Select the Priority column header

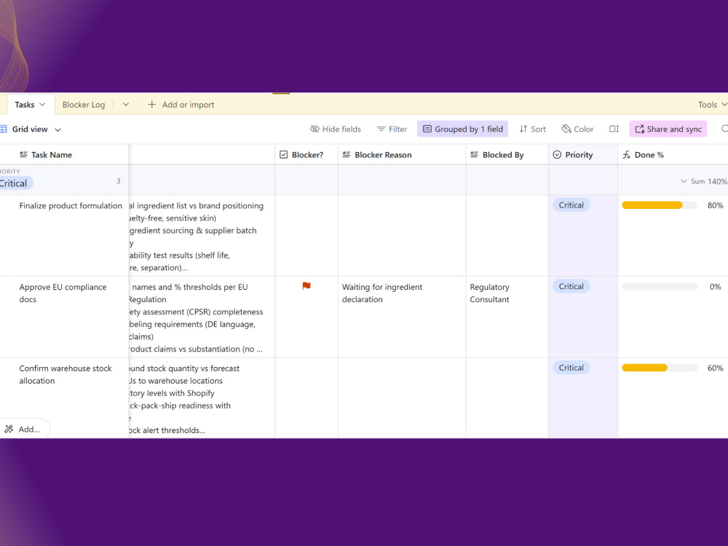[583, 154]
